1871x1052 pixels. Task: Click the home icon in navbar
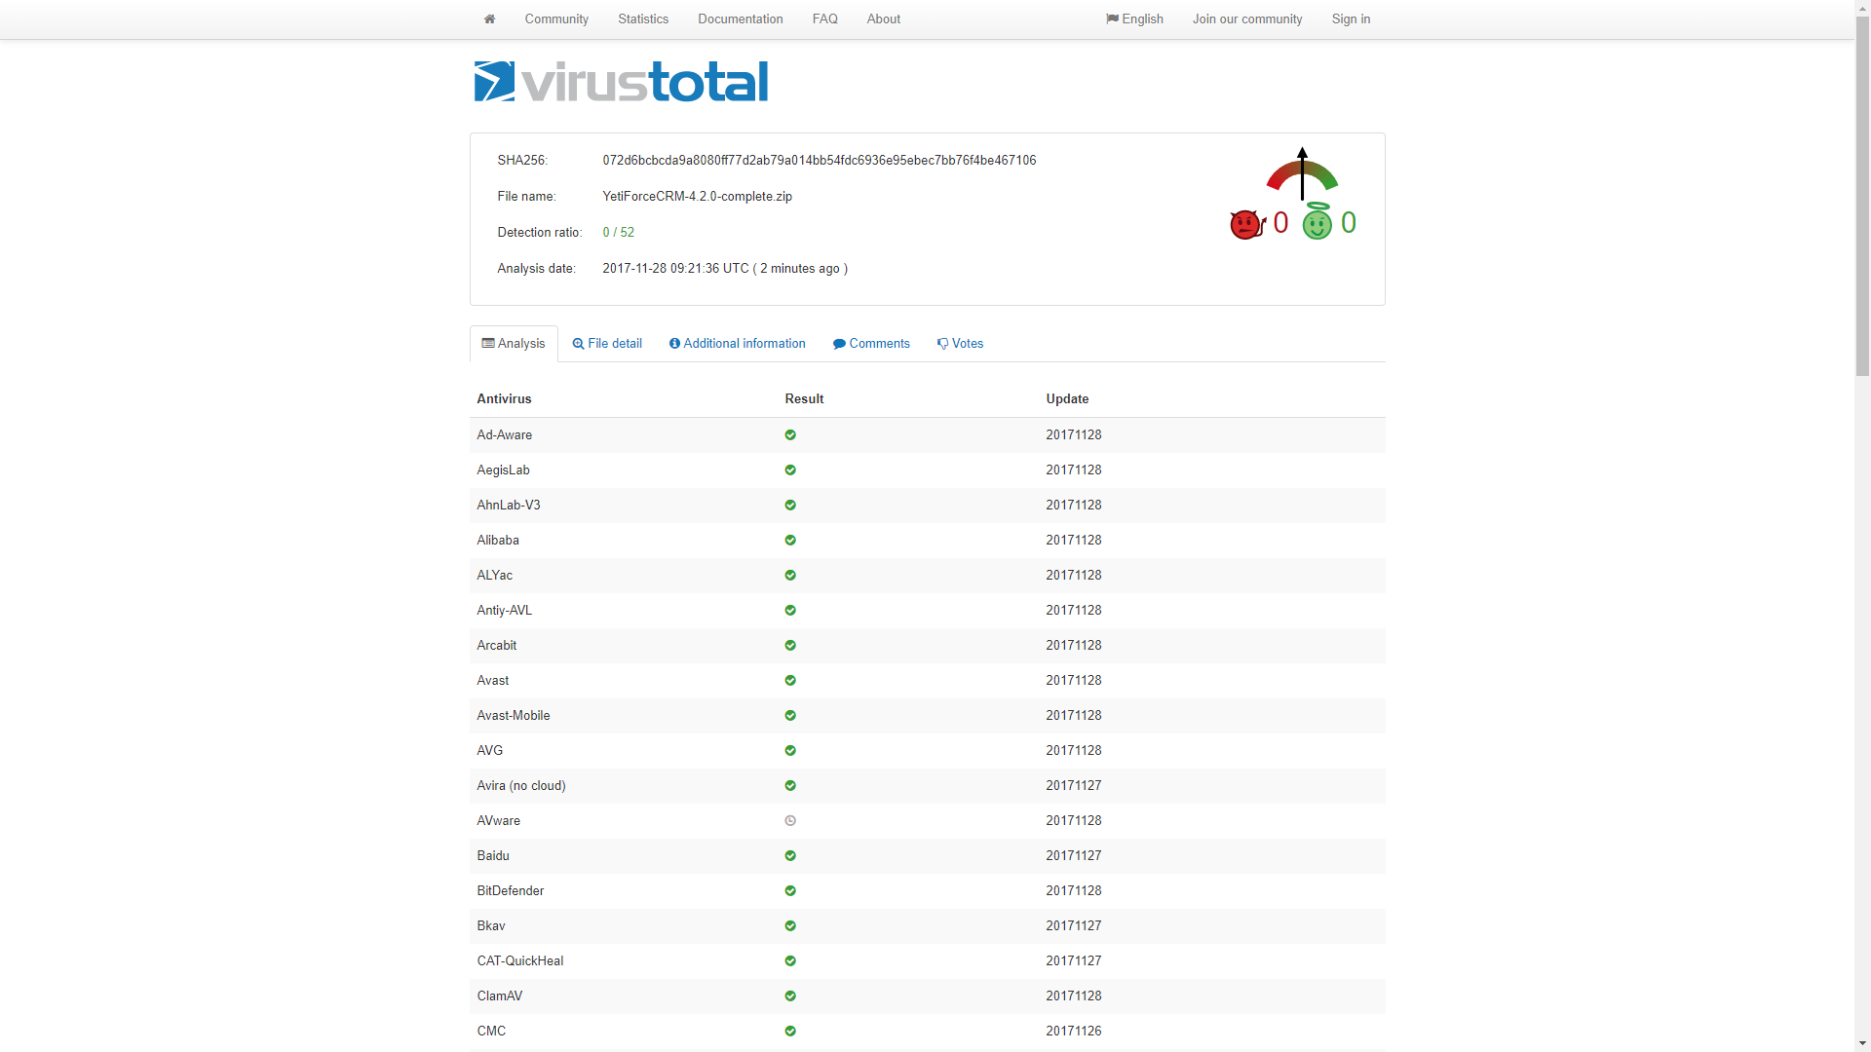click(489, 19)
